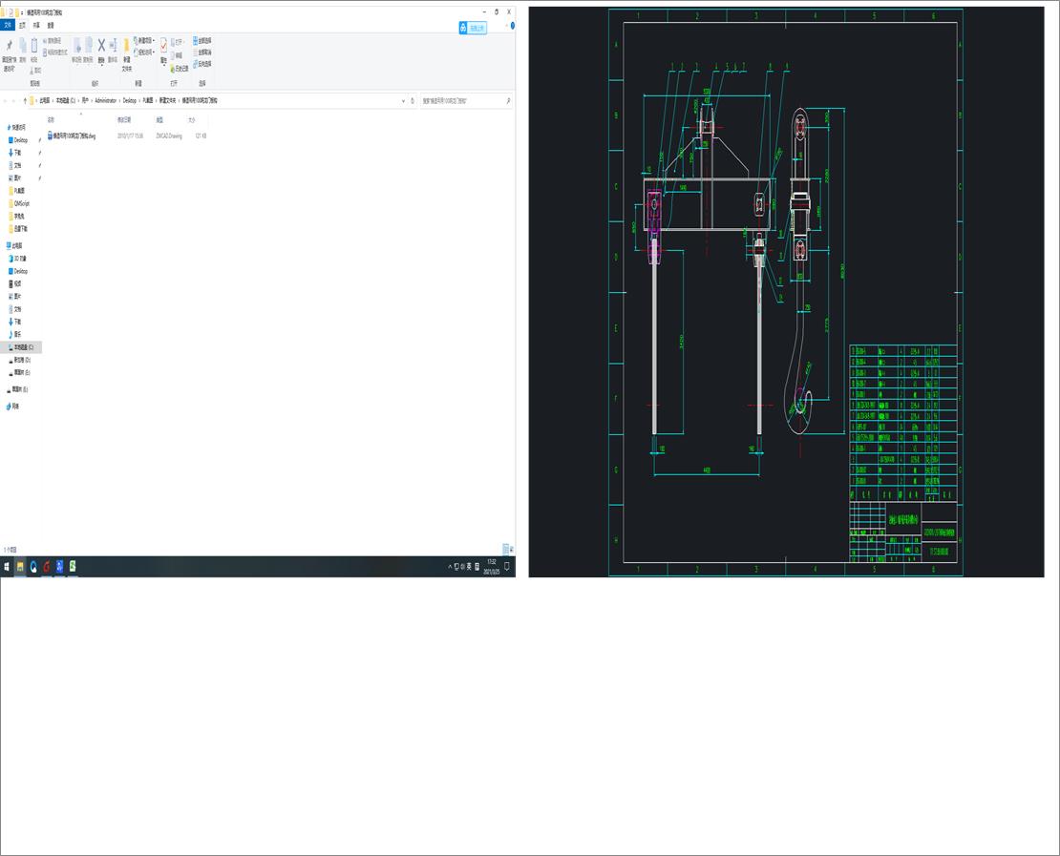1060x856 pixels.
Task: Click Invert selection in ribbon
Action: (202, 64)
